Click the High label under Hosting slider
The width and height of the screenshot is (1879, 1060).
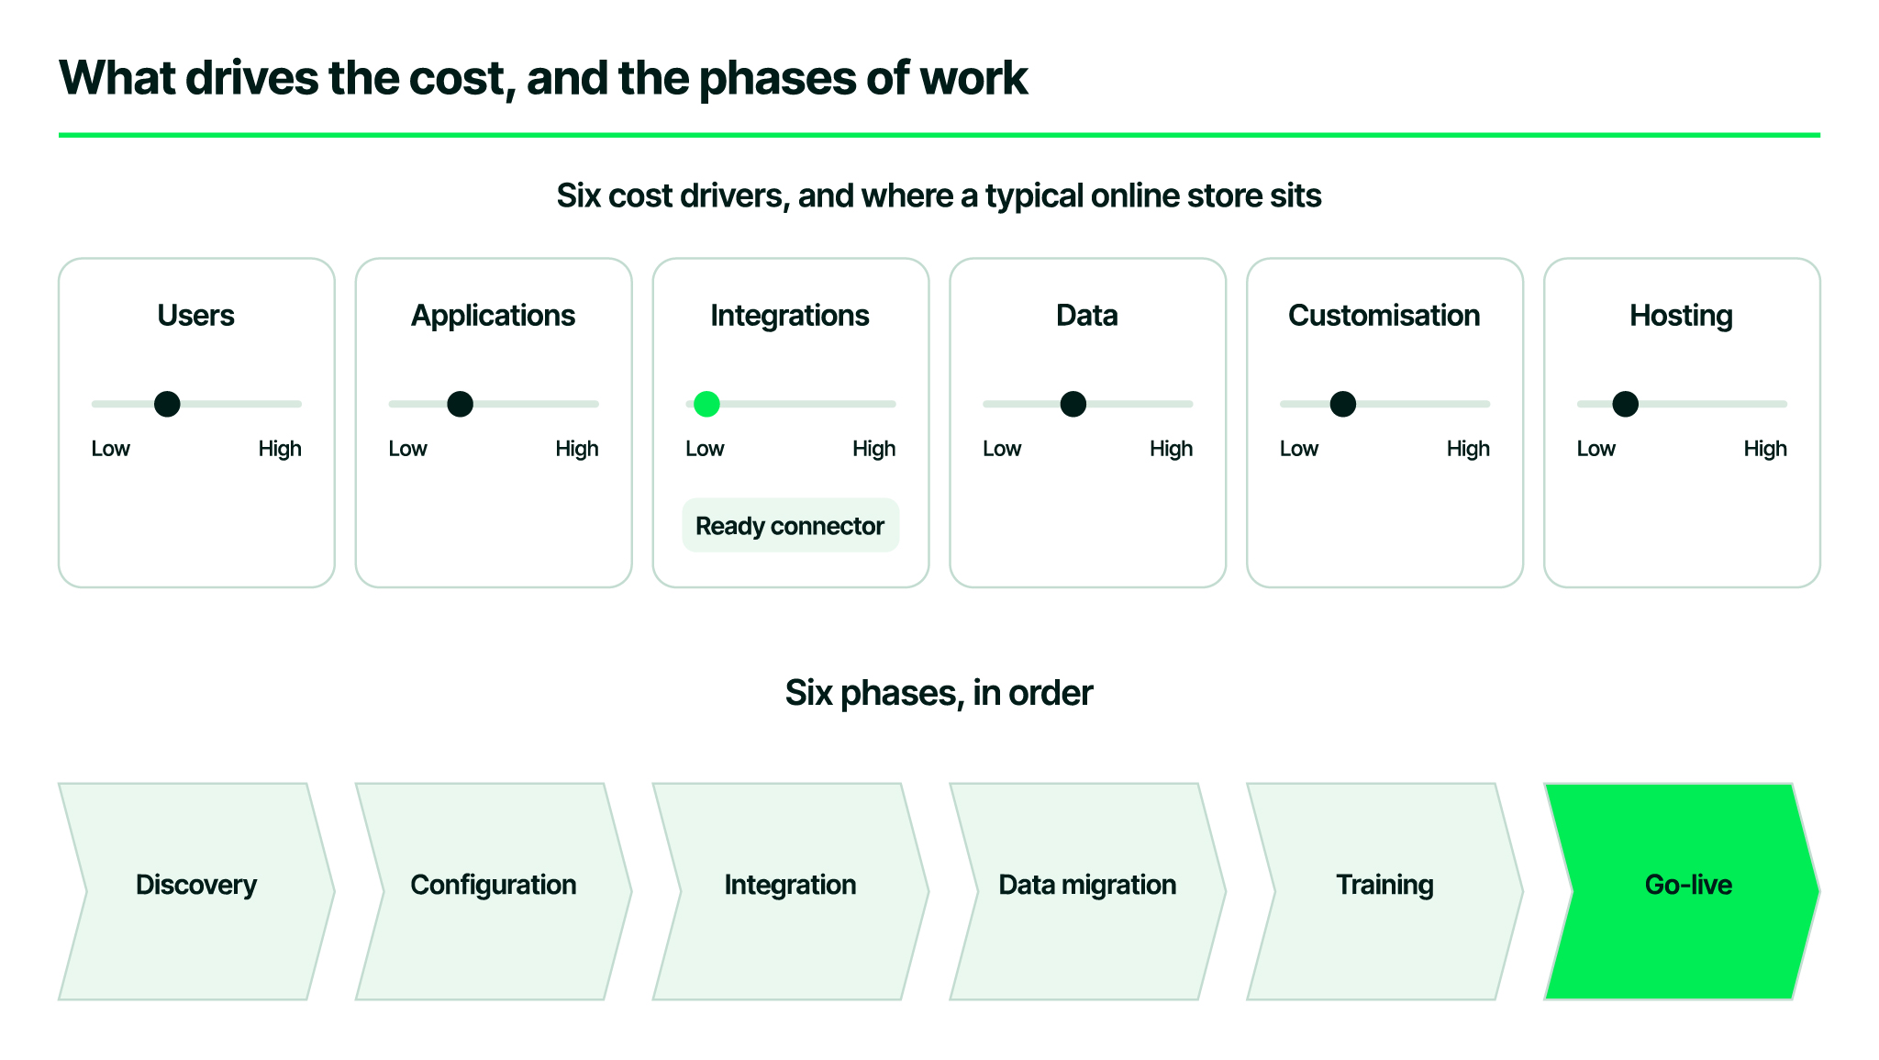1766,449
